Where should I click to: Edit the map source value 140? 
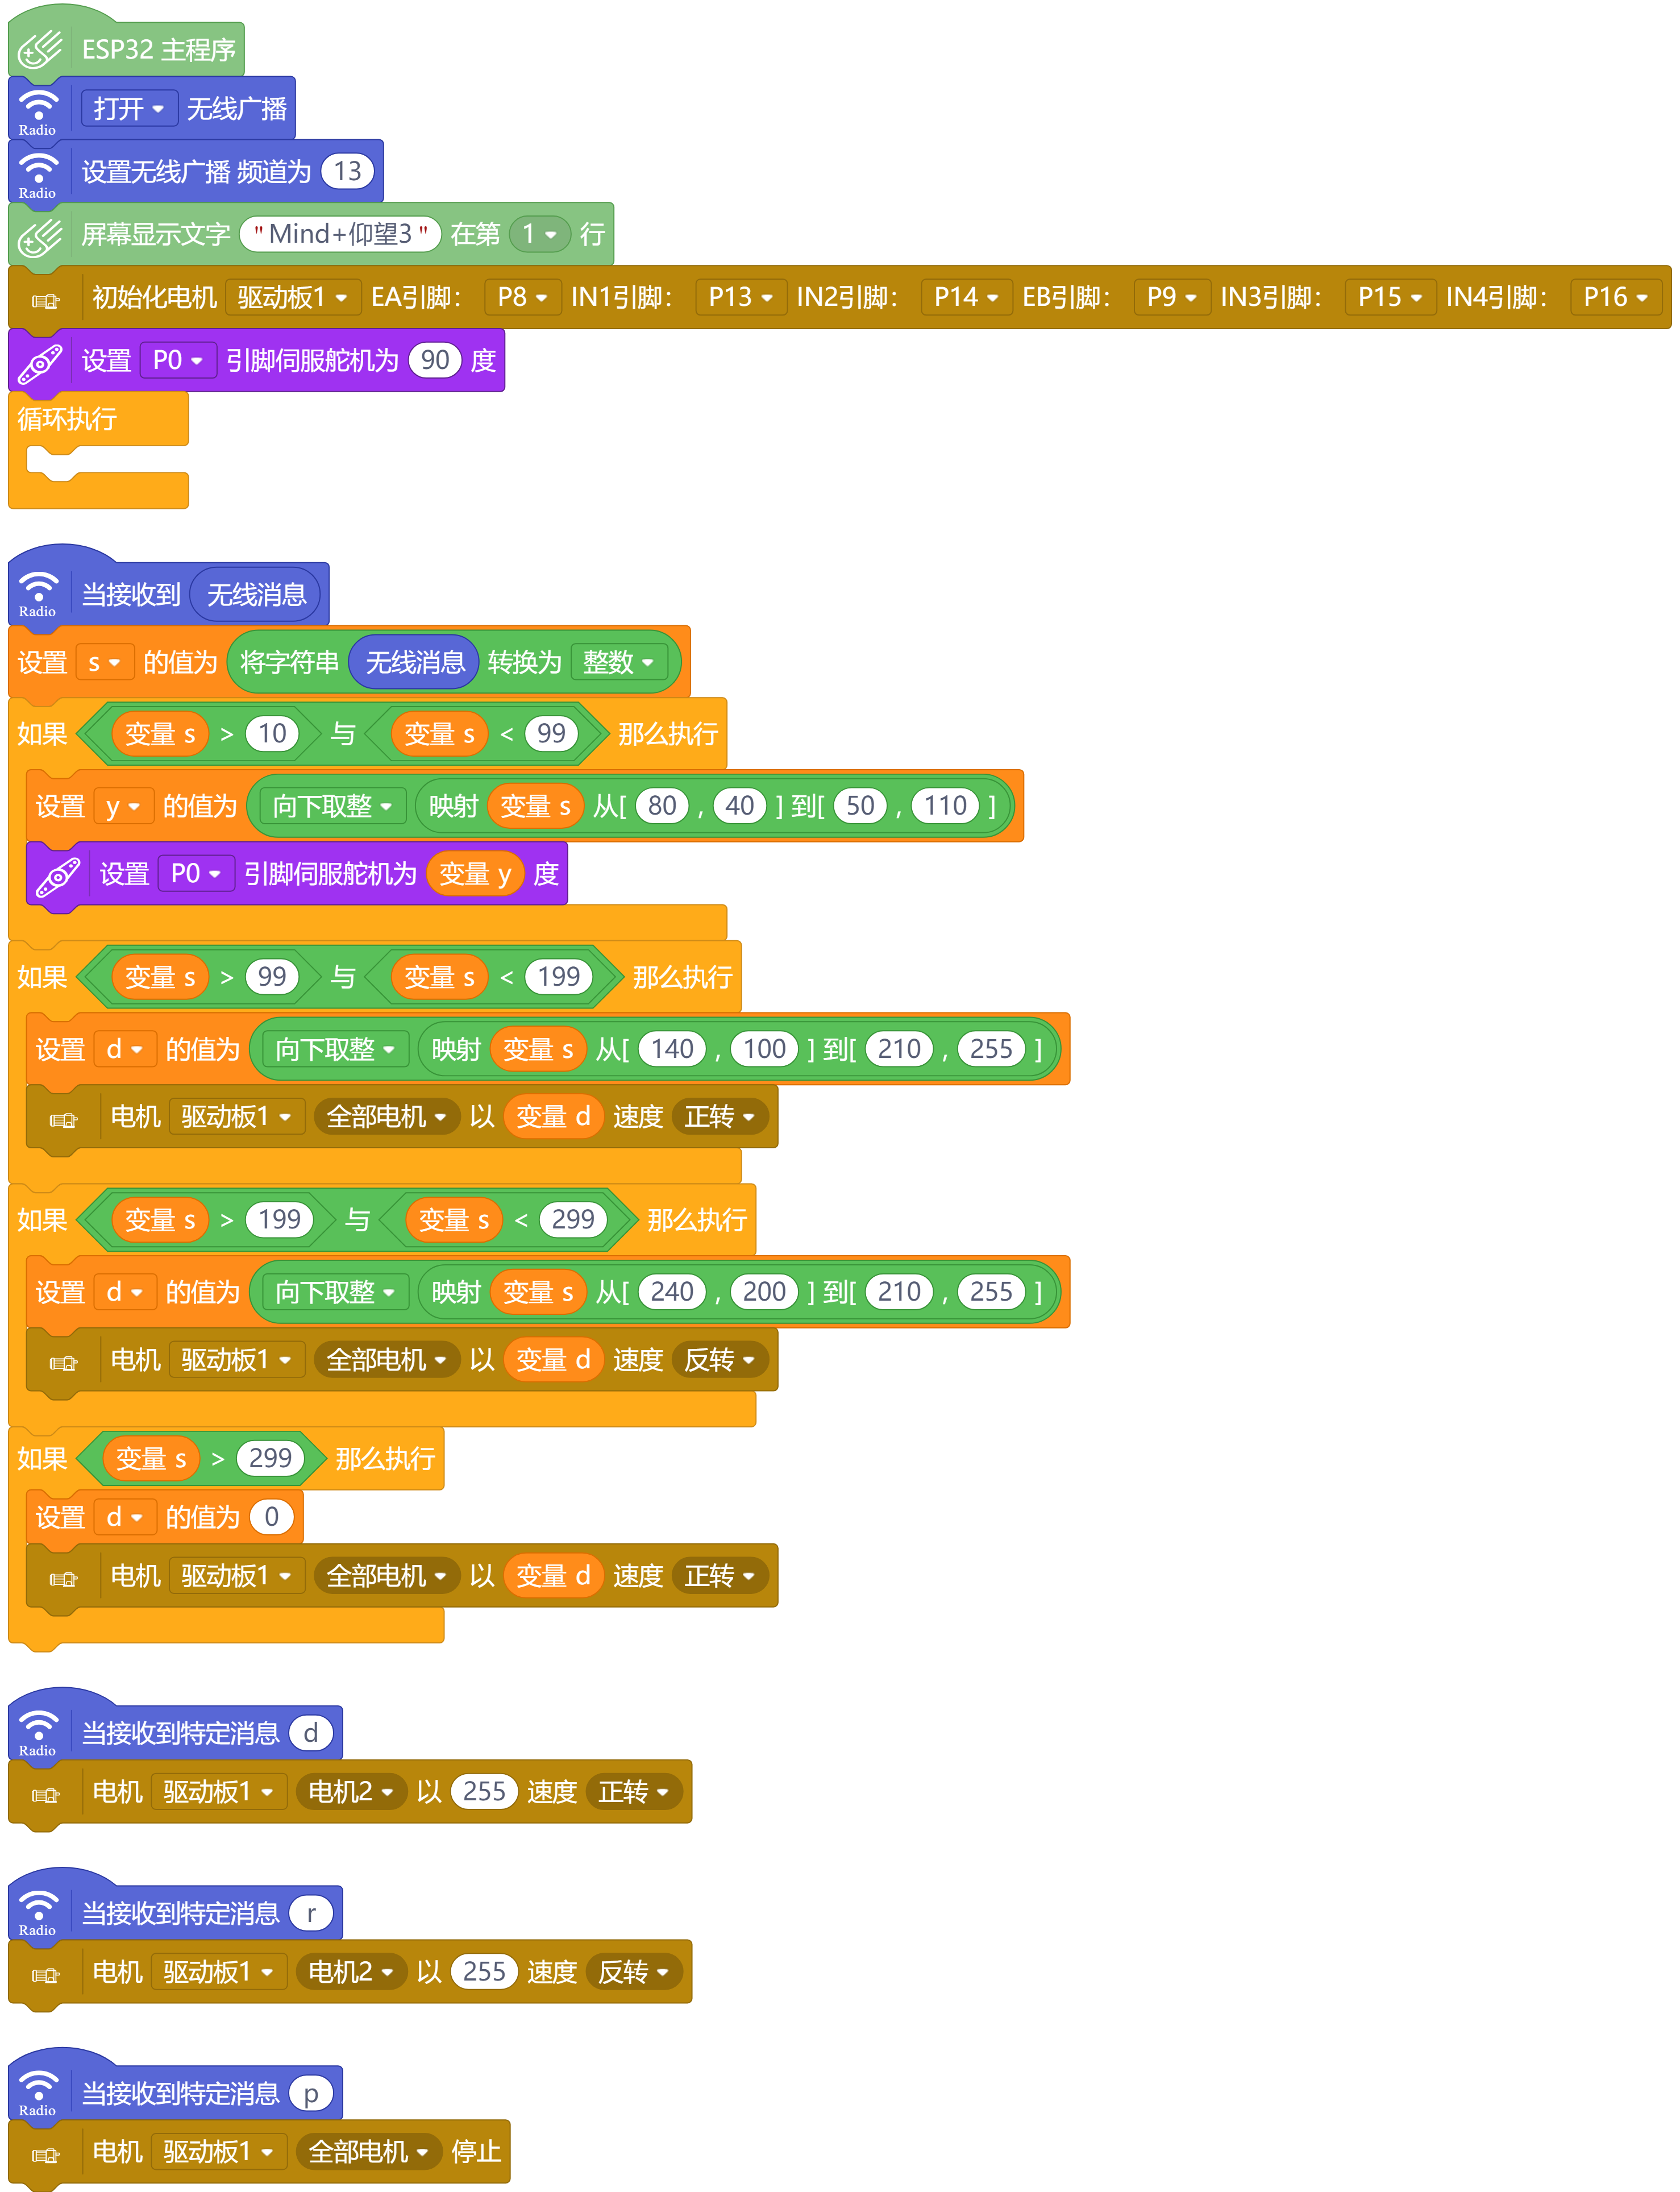pos(672,1049)
